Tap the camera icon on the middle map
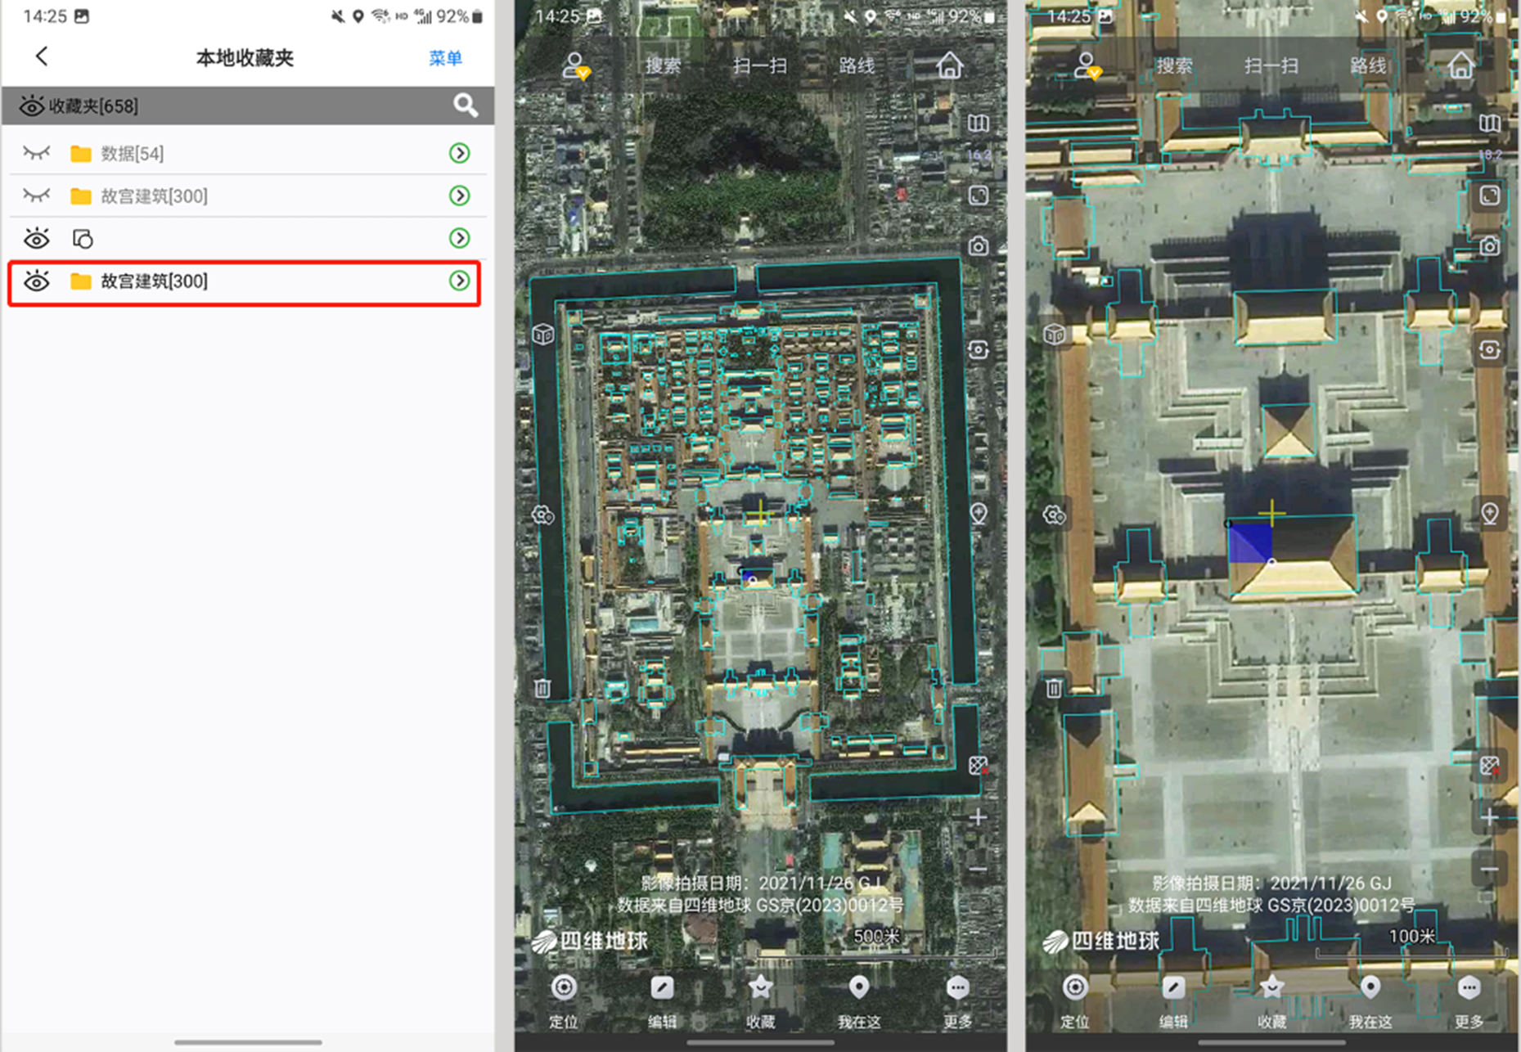The height and width of the screenshot is (1052, 1521). 978,246
